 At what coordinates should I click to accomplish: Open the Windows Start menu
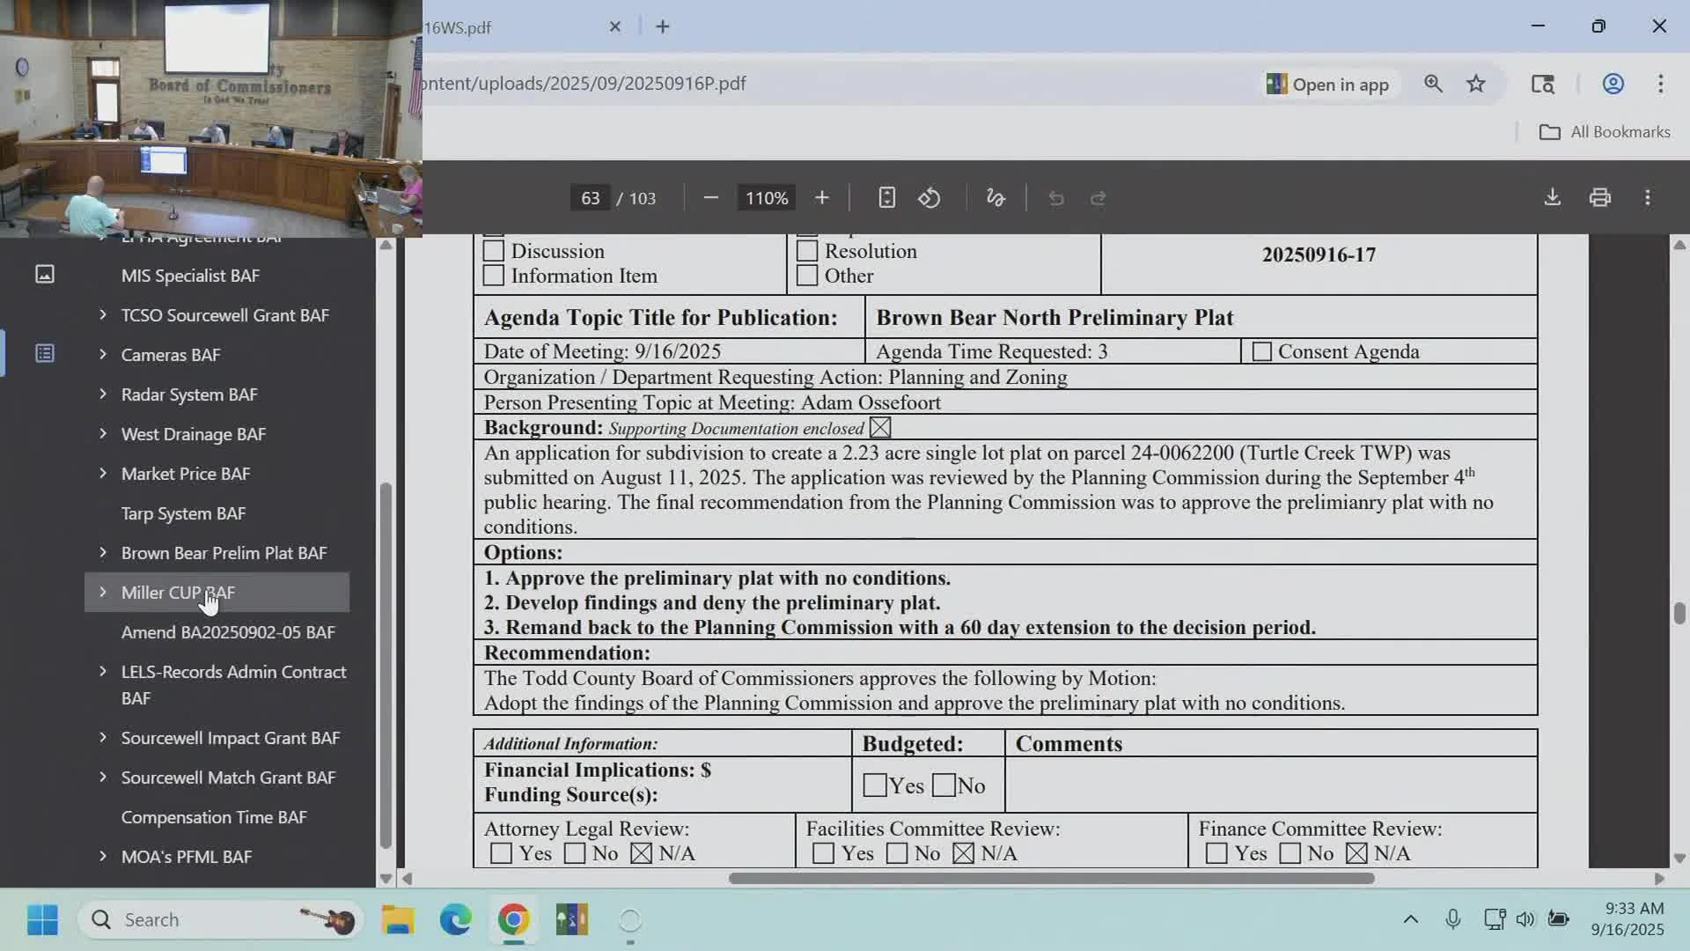coord(42,918)
